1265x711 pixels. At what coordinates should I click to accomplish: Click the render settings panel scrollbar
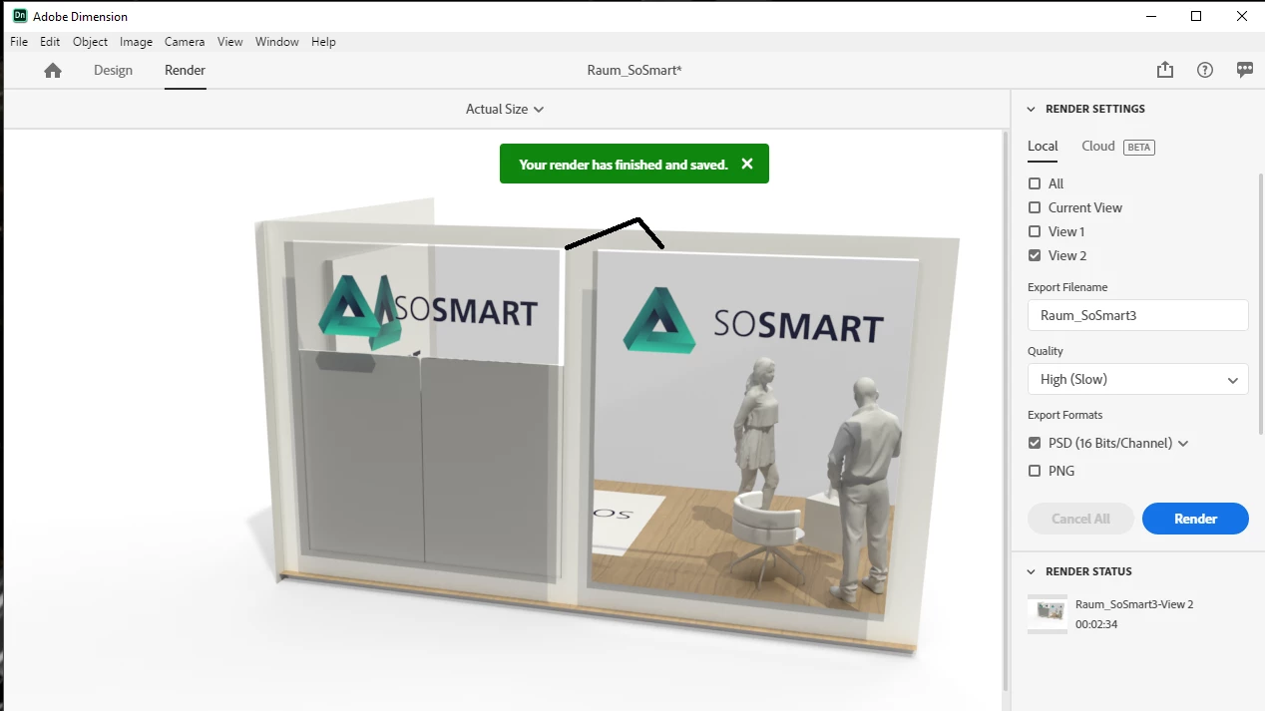[1261, 304]
